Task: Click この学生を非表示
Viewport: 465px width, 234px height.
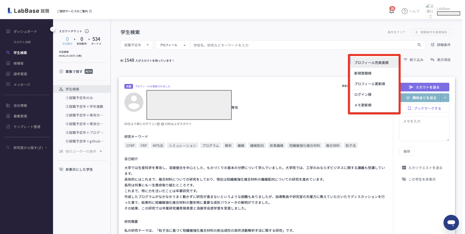Action: [x=418, y=179]
